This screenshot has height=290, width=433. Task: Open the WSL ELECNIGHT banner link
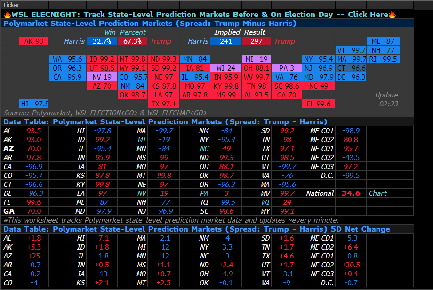(x=198, y=15)
